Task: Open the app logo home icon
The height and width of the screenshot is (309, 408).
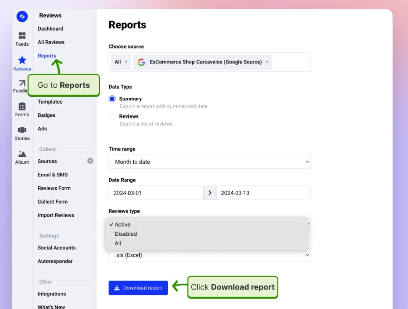Action: (x=22, y=17)
